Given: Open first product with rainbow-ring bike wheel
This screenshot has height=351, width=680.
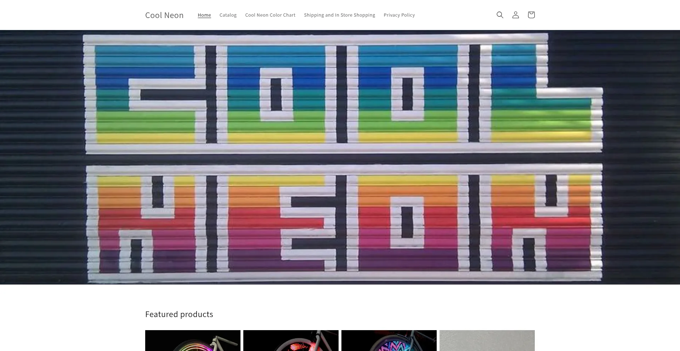Looking at the screenshot, I should coord(193,340).
